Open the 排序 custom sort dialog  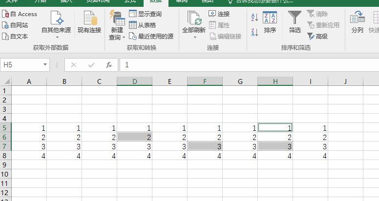click(270, 22)
